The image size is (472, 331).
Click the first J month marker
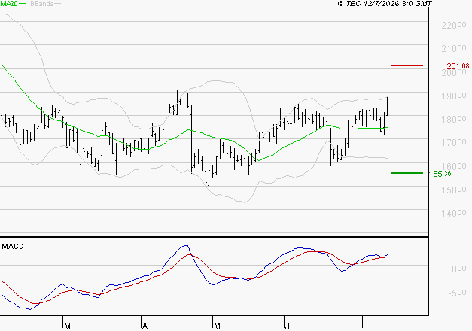click(288, 326)
